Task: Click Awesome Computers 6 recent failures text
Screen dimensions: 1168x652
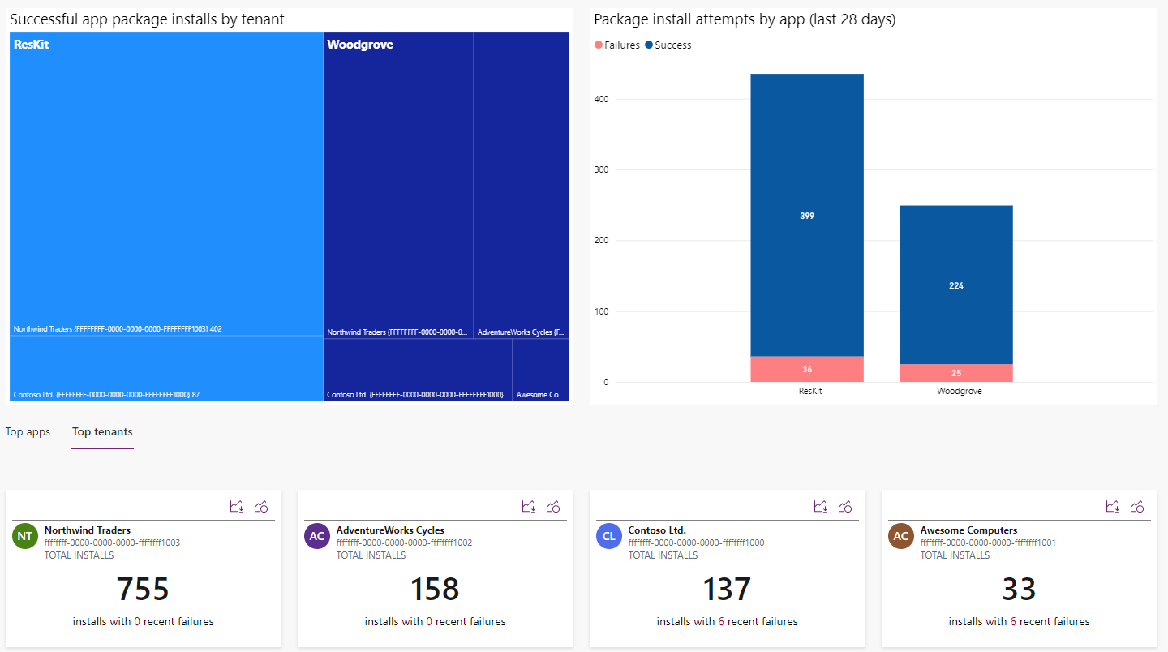Action: pos(1019,622)
